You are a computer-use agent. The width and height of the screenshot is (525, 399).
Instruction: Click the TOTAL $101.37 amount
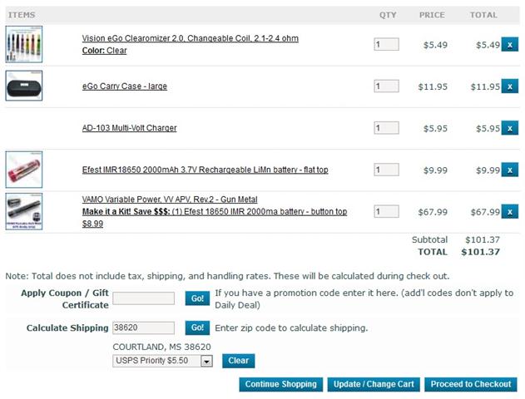(x=480, y=252)
